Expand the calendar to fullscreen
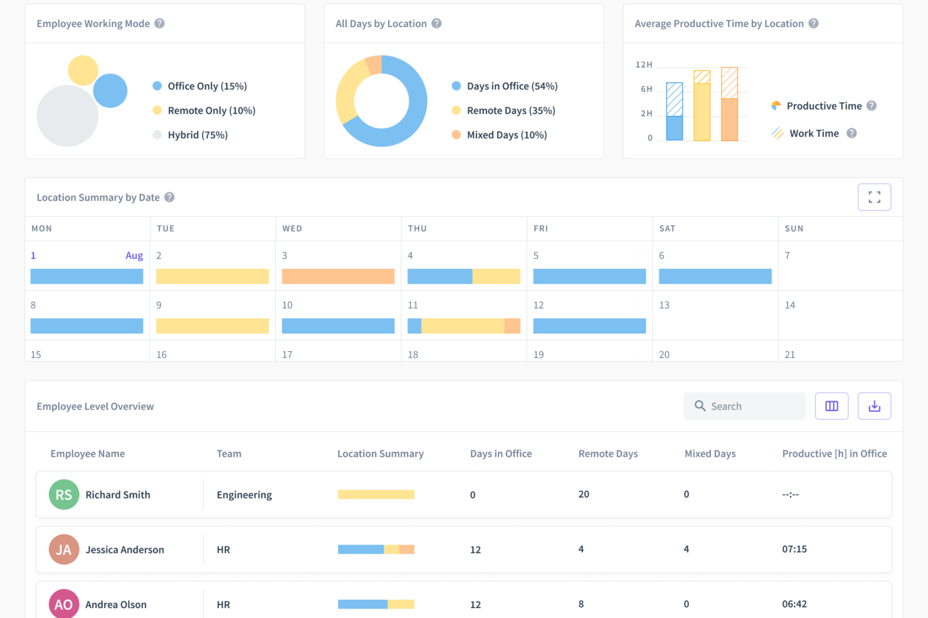The width and height of the screenshot is (928, 618). coord(874,197)
